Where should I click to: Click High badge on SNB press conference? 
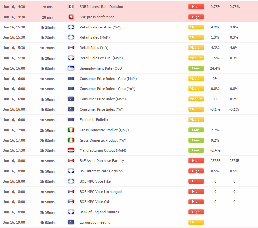tap(196, 17)
